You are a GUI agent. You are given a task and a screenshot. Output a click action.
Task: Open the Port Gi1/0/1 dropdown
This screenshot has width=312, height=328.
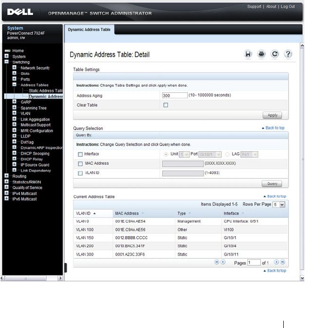[210, 155]
